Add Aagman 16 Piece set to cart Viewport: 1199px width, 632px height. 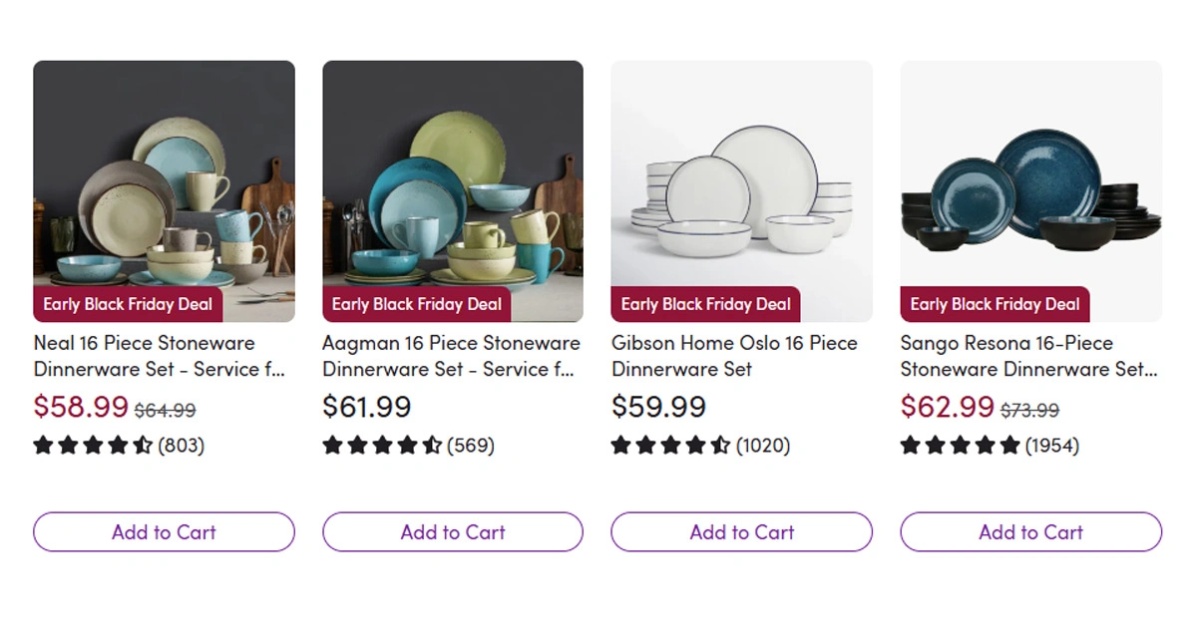453,532
